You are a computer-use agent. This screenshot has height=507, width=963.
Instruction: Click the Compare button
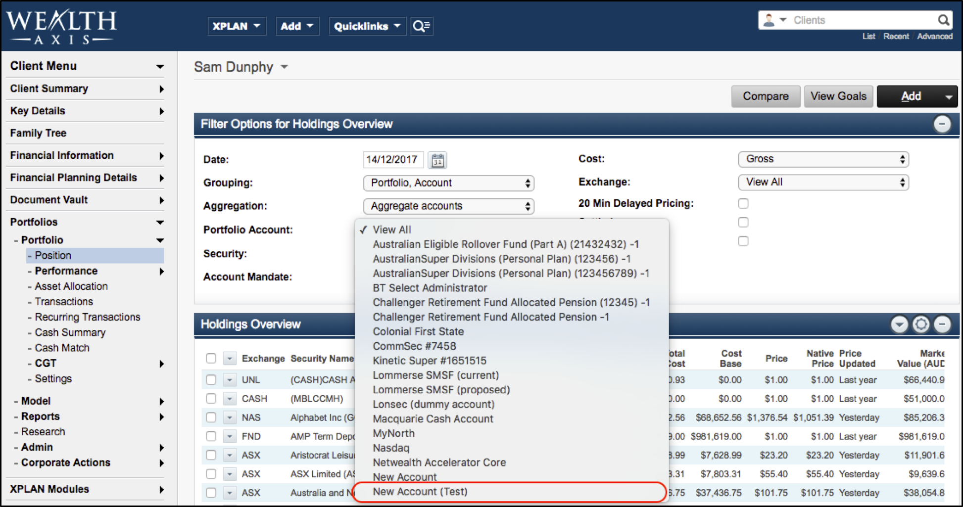(x=766, y=96)
